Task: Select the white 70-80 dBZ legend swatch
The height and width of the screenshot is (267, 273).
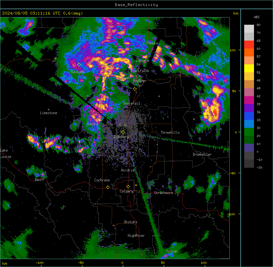Action: coord(249,29)
